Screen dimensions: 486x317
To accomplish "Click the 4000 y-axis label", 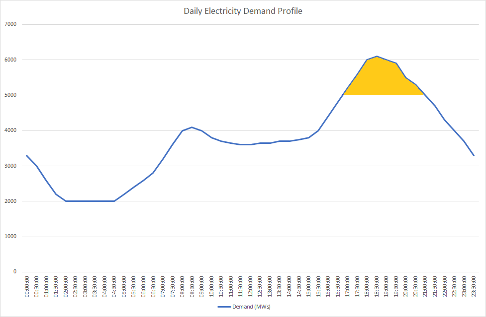I will [10, 130].
